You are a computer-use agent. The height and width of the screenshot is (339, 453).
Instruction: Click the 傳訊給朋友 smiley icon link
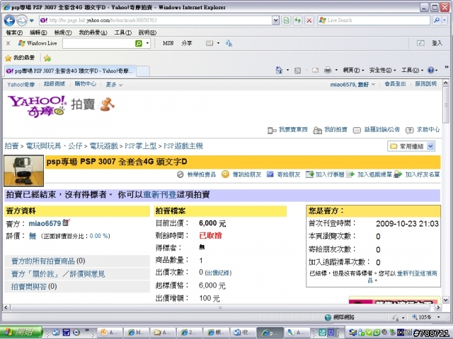tap(241, 174)
